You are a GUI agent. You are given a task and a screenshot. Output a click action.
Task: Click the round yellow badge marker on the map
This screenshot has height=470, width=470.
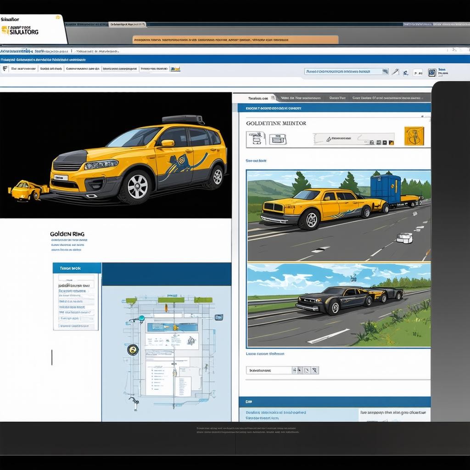(x=133, y=350)
